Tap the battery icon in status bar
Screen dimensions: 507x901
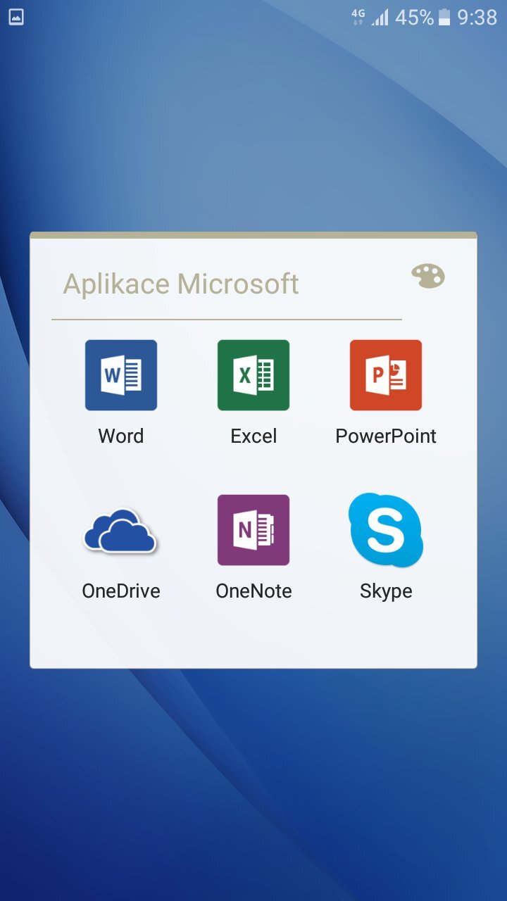click(444, 17)
